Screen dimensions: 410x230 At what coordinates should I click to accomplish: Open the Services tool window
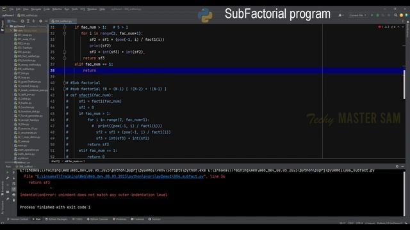tap(154, 219)
